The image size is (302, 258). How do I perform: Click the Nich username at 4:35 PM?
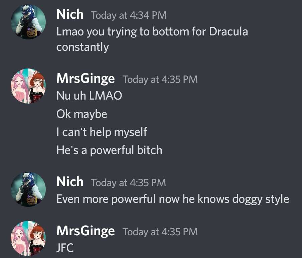click(70, 182)
